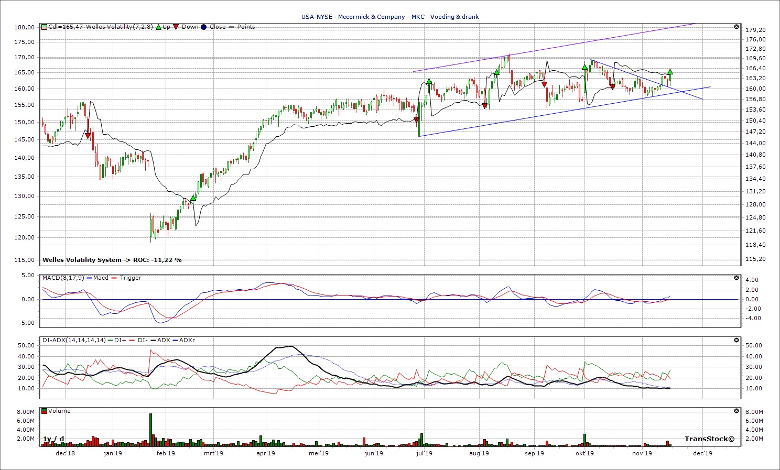Select the latest green Up signal in November 2019

pyautogui.click(x=670, y=72)
